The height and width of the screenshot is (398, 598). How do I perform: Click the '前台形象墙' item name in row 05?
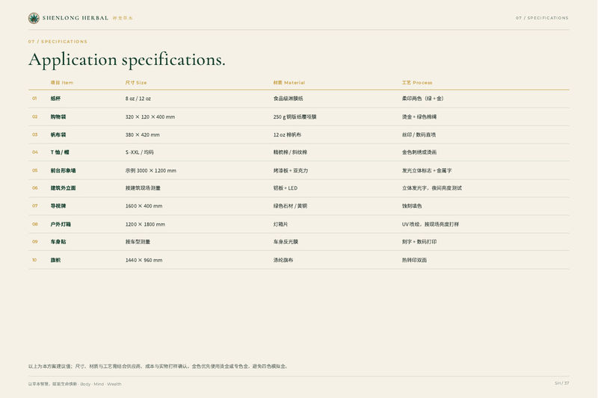point(64,171)
